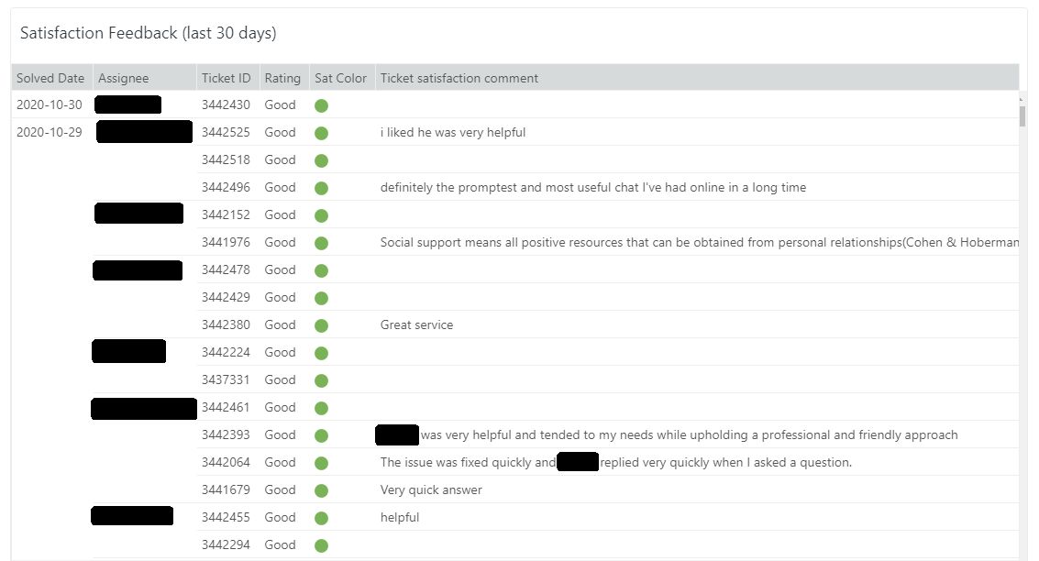This screenshot has height=561, width=1039.
Task: Click green dot for ticket 3442064
Action: pyautogui.click(x=321, y=463)
